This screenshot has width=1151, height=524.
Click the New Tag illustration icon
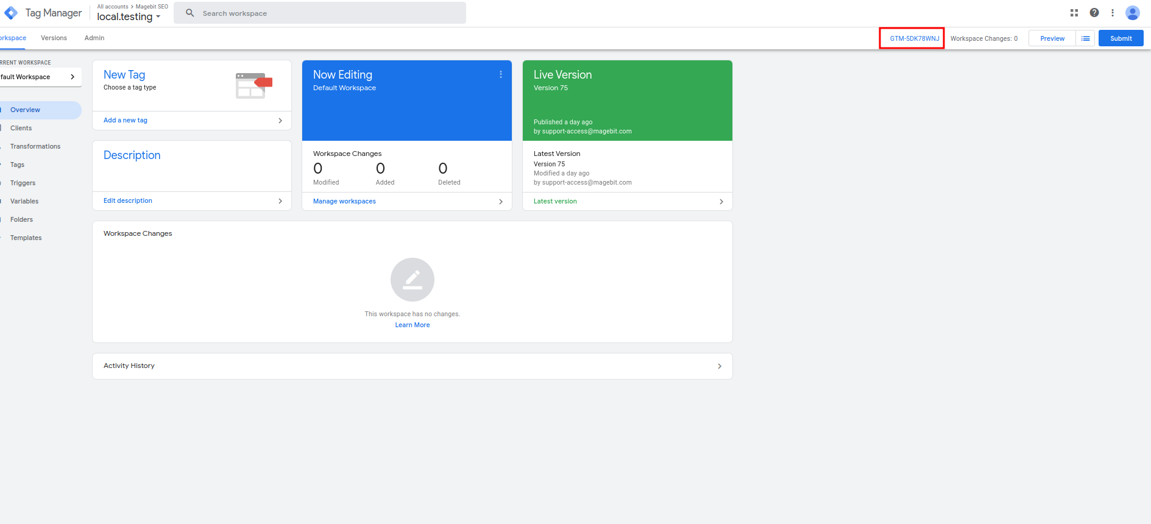click(x=253, y=85)
